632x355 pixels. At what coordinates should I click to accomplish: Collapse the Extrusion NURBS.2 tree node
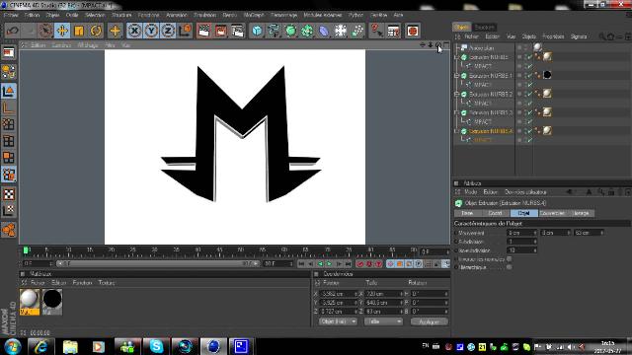pos(456,95)
